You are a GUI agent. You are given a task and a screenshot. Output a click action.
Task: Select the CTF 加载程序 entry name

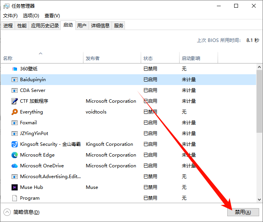(34, 101)
